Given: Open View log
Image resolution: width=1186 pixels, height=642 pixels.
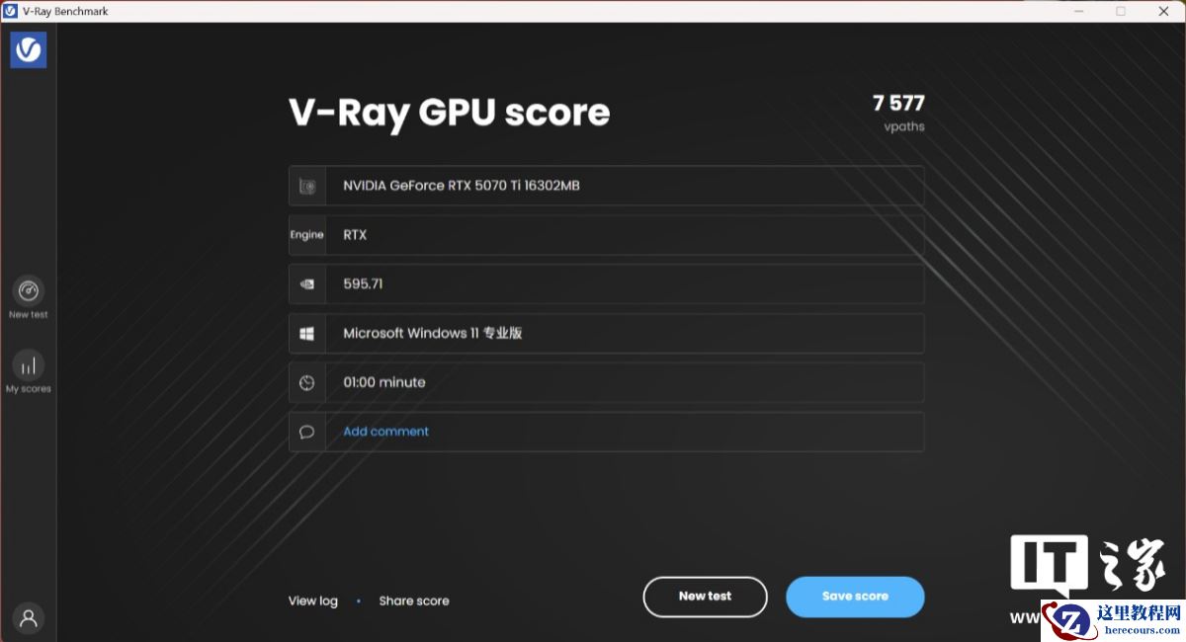Looking at the screenshot, I should [x=312, y=601].
